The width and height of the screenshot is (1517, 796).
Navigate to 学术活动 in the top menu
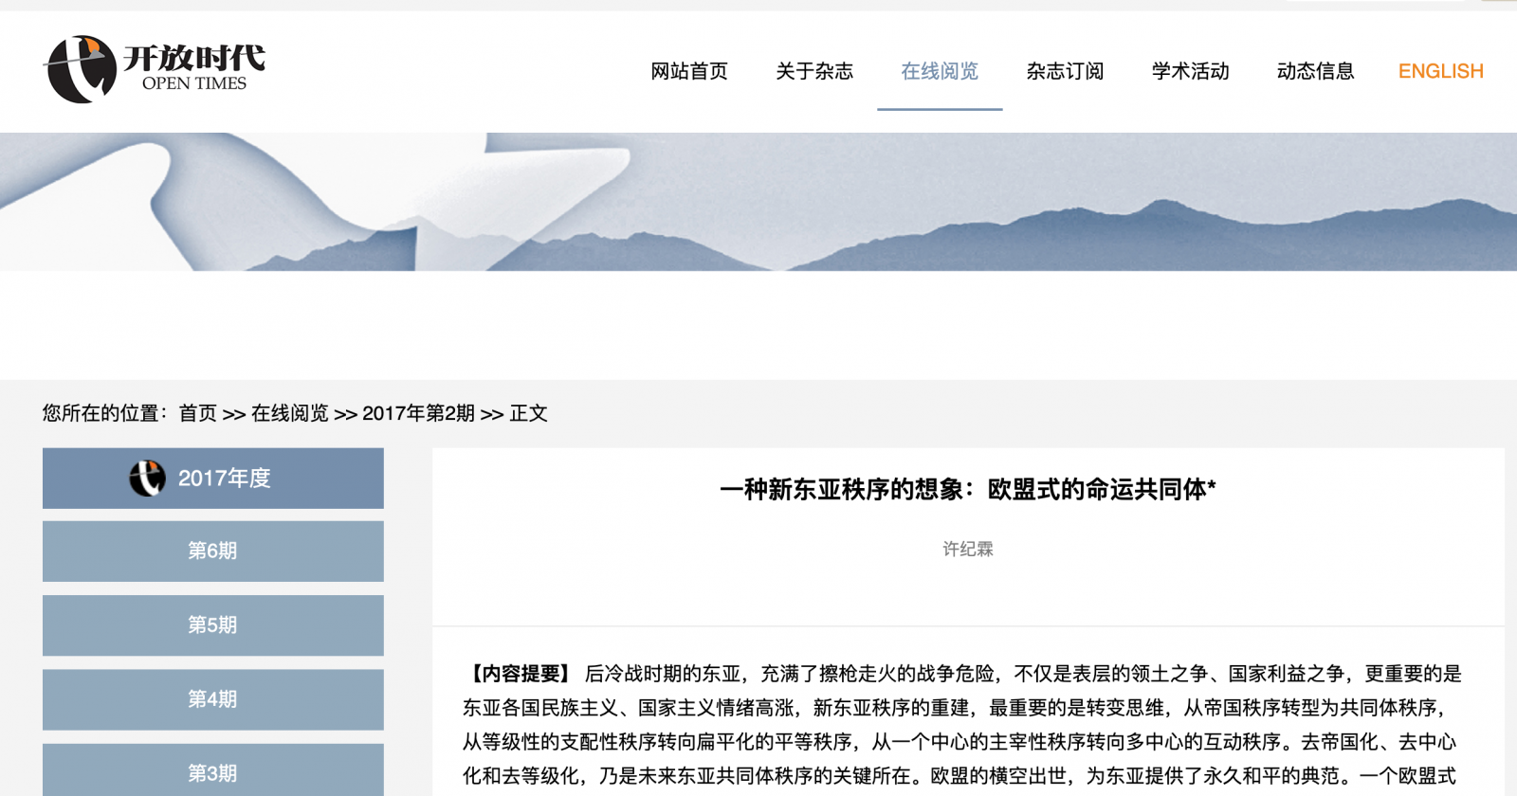1190,71
